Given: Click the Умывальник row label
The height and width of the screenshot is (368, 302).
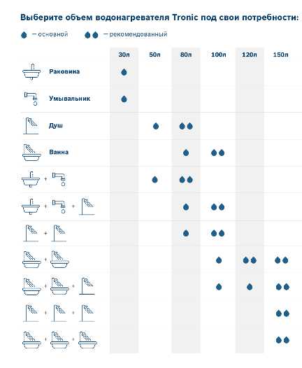Looking at the screenshot, I should 70,99.
